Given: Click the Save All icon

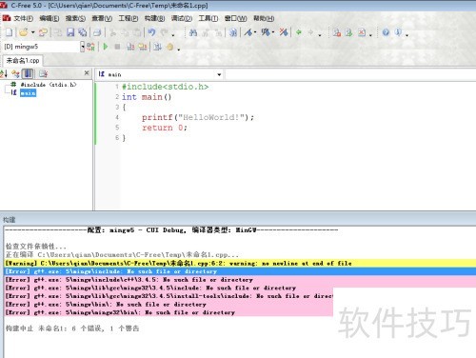Looking at the screenshot, I should coord(83,32).
